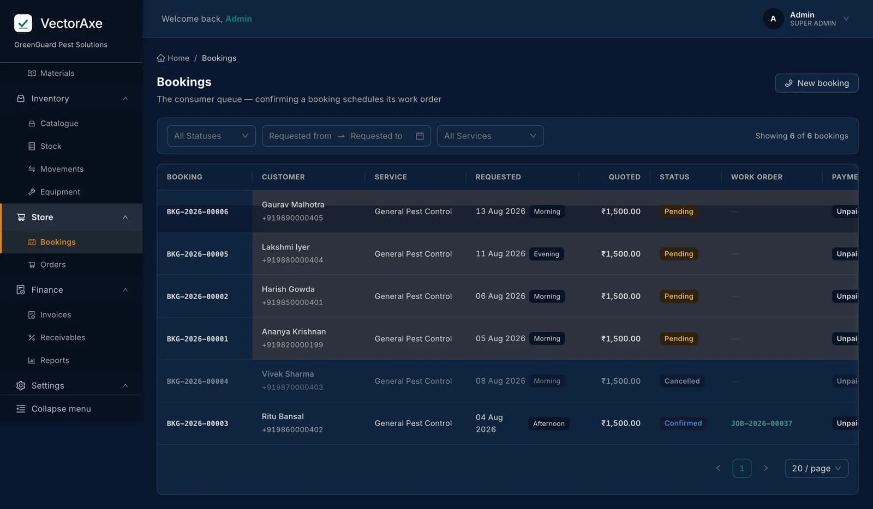
Task: Click booking ID BKG-2026-00003
Action: coord(198,423)
